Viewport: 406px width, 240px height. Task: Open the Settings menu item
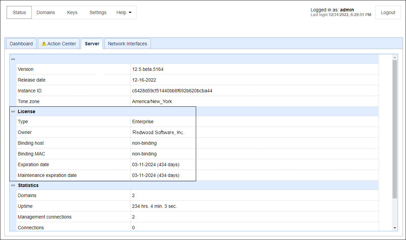(x=98, y=12)
